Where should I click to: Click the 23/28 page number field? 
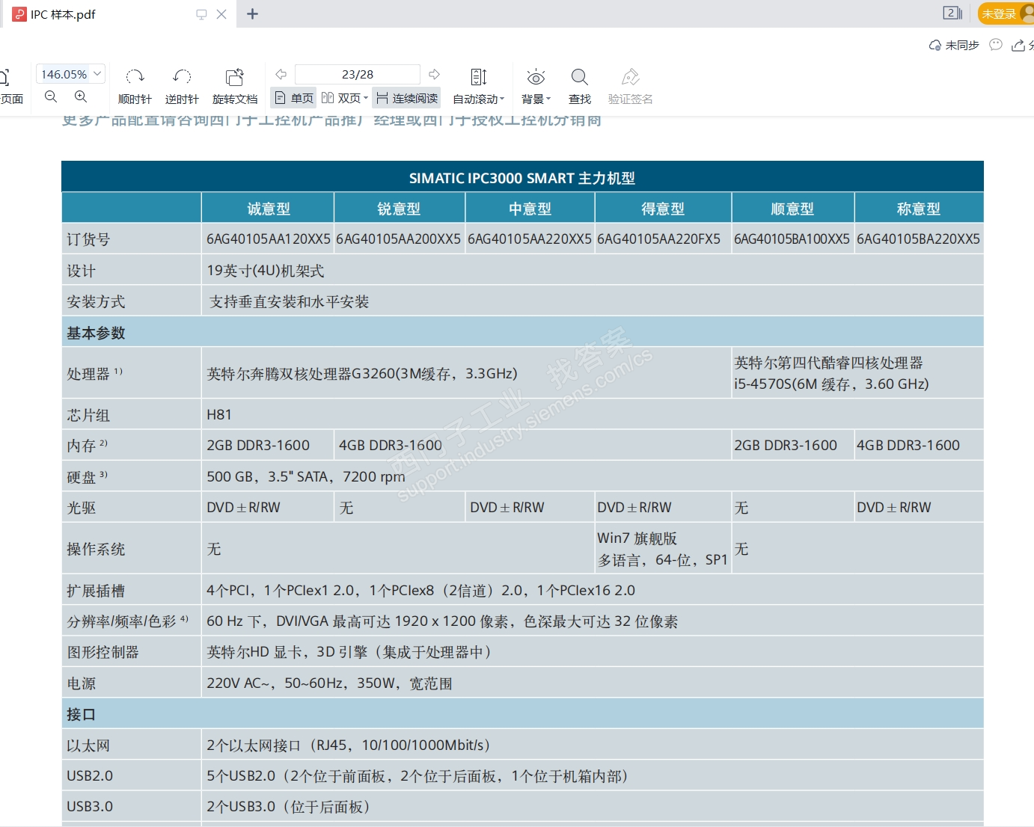click(x=358, y=74)
